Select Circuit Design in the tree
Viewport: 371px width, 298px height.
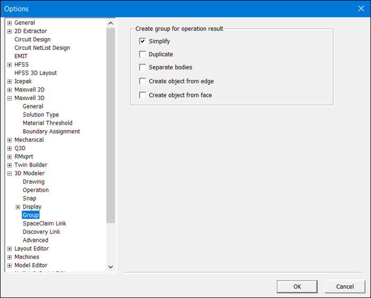[x=32, y=39]
